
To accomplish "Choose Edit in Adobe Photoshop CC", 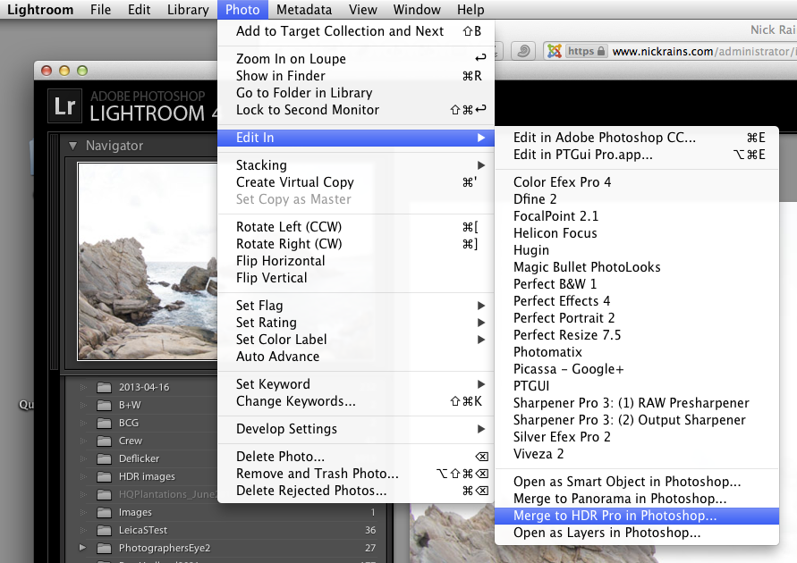I will tap(637, 138).
